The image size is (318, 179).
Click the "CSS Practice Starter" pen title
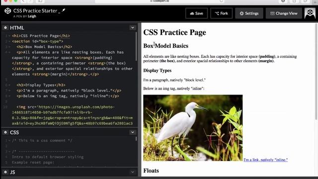click(x=35, y=10)
